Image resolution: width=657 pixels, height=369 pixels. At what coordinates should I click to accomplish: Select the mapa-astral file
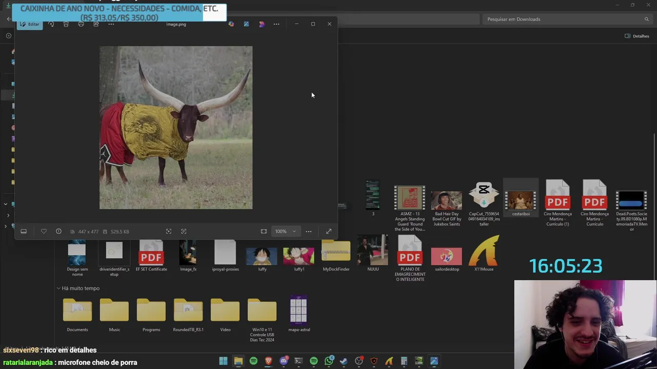[299, 314]
